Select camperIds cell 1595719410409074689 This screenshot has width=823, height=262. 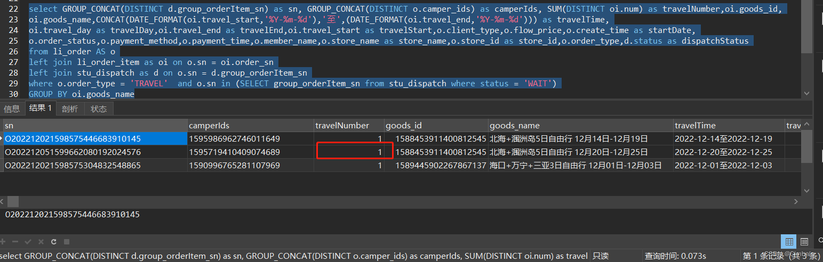pyautogui.click(x=251, y=152)
